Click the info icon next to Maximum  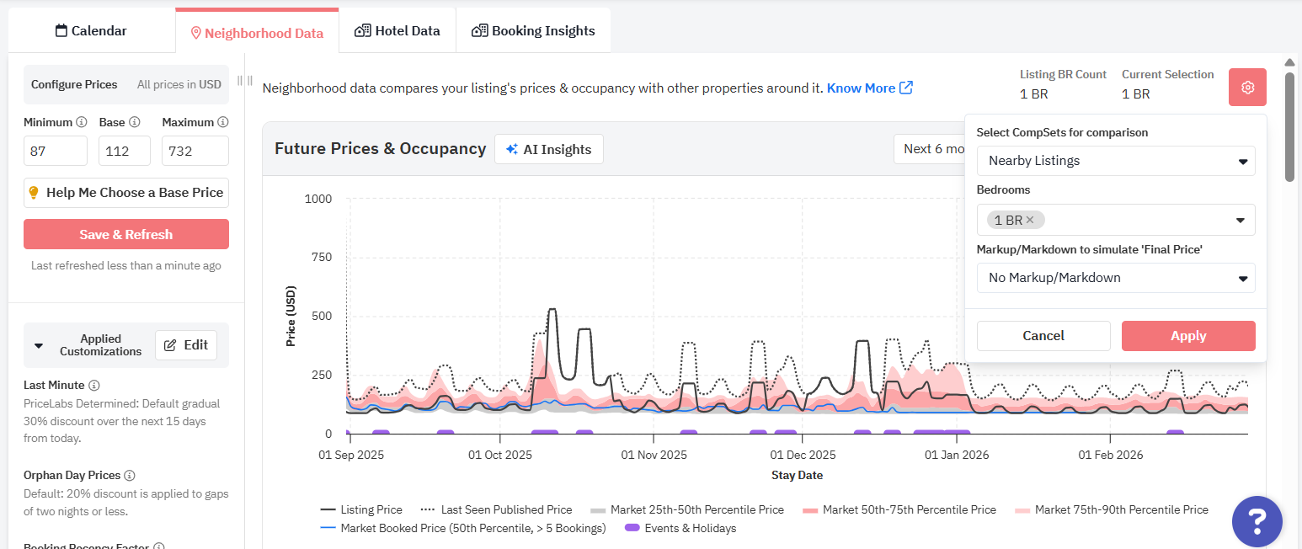point(223,122)
